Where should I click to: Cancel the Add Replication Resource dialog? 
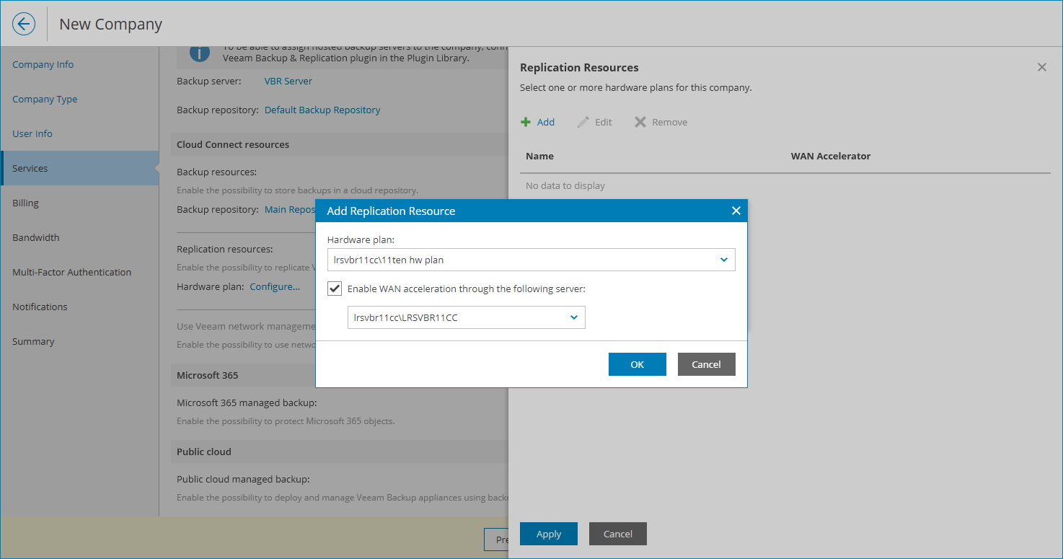tap(706, 364)
